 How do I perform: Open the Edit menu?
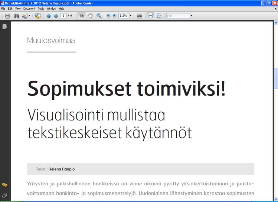10,9
